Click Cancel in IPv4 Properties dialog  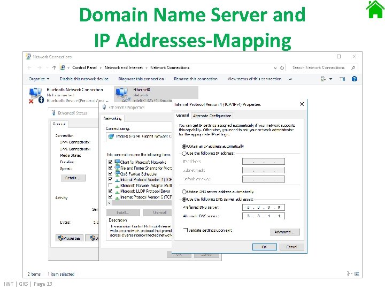point(292,247)
